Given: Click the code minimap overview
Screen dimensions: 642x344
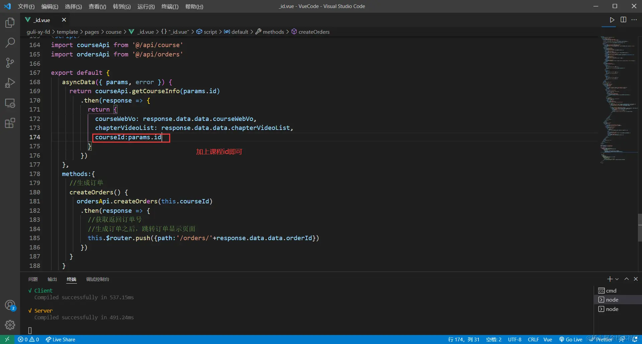Looking at the screenshot, I should click(x=619, y=100).
